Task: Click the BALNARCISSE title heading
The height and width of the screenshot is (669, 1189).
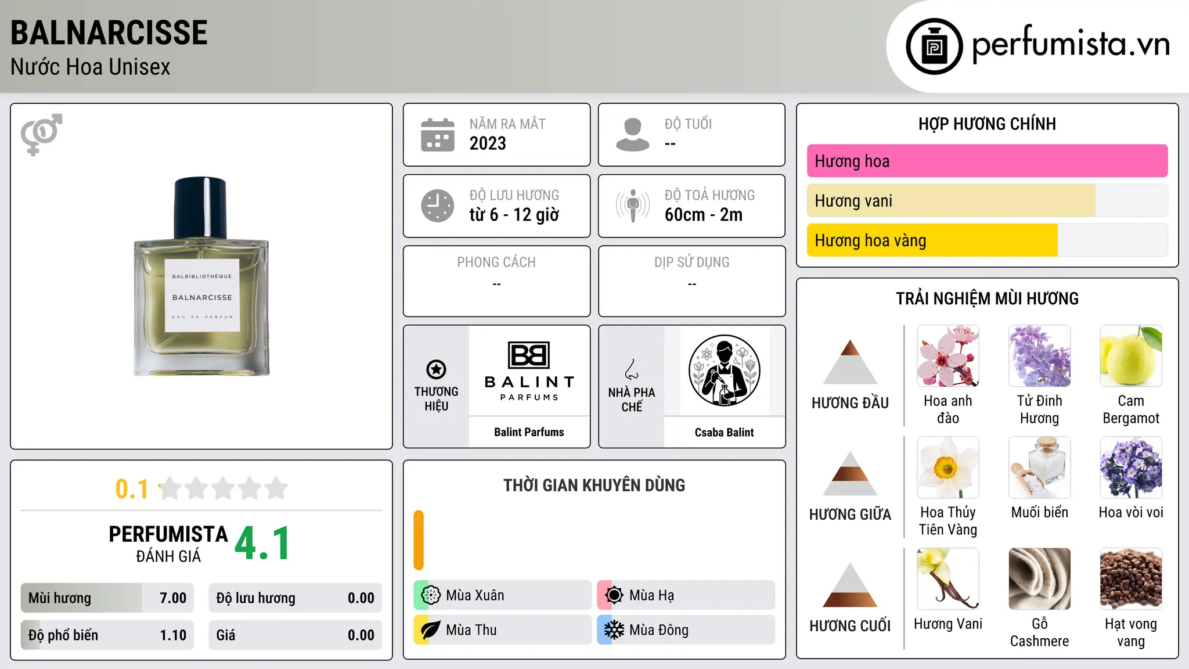Action: [x=109, y=33]
